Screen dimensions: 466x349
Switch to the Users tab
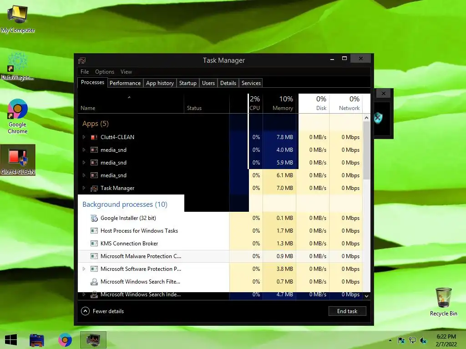[x=208, y=83]
